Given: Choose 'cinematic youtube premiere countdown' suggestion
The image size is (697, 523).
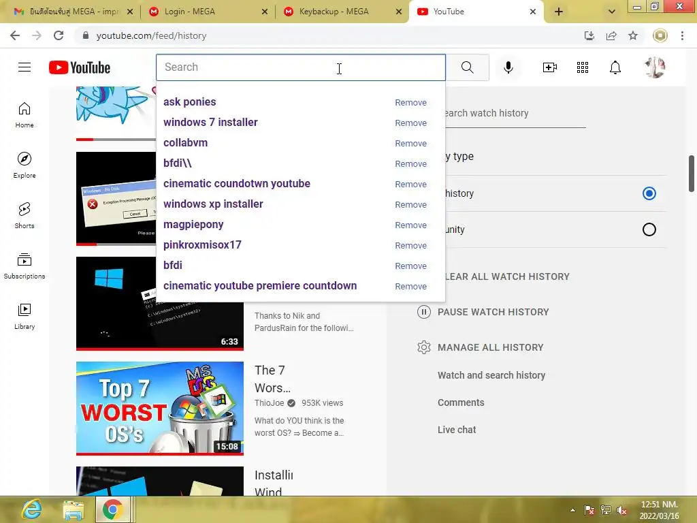Looking at the screenshot, I should pos(260,286).
